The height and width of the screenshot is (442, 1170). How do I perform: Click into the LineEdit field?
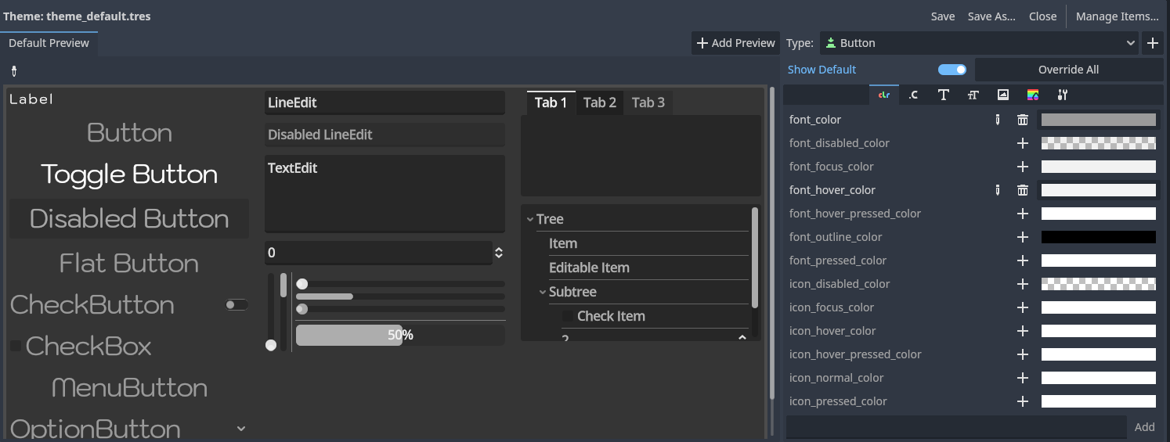(385, 102)
